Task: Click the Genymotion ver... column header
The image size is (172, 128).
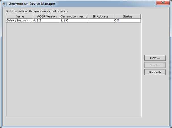Action: point(74,16)
